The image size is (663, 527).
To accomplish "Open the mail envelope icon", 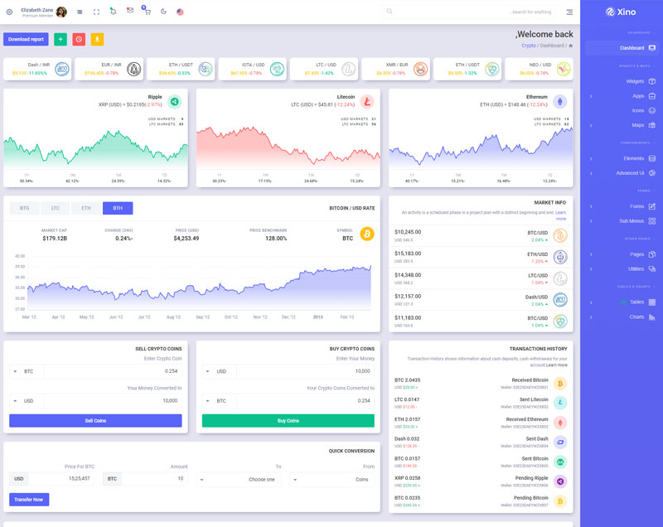I will pos(129,11).
